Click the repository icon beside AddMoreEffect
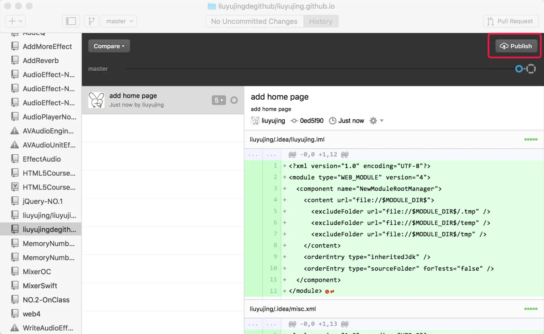Image resolution: width=544 pixels, height=334 pixels. [15, 46]
